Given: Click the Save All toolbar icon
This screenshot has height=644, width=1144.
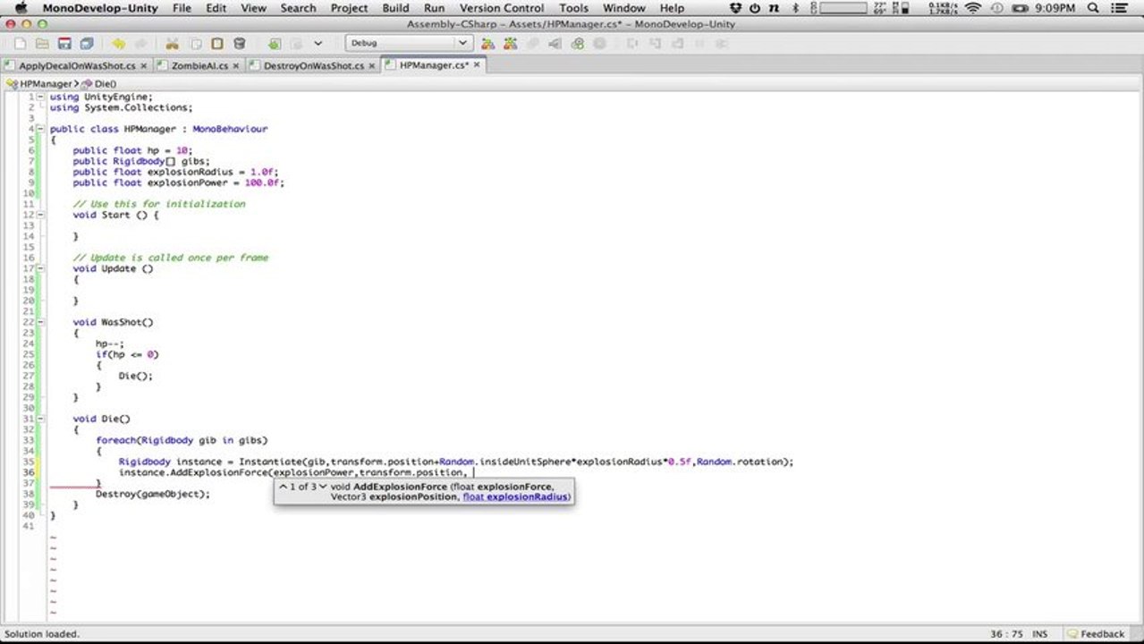Looking at the screenshot, I should [86, 43].
